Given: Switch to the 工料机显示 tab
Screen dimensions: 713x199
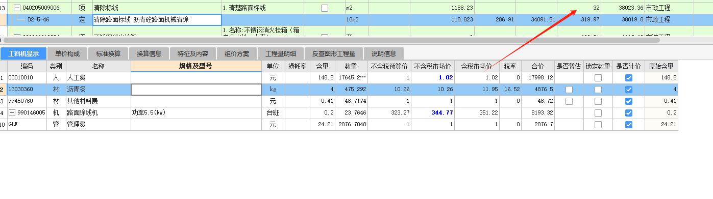Looking at the screenshot, I should point(23,53).
